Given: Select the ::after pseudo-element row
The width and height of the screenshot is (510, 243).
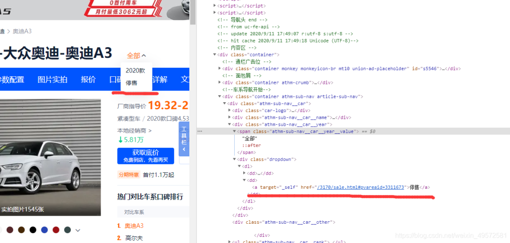Looking at the screenshot, I should pos(251,146).
